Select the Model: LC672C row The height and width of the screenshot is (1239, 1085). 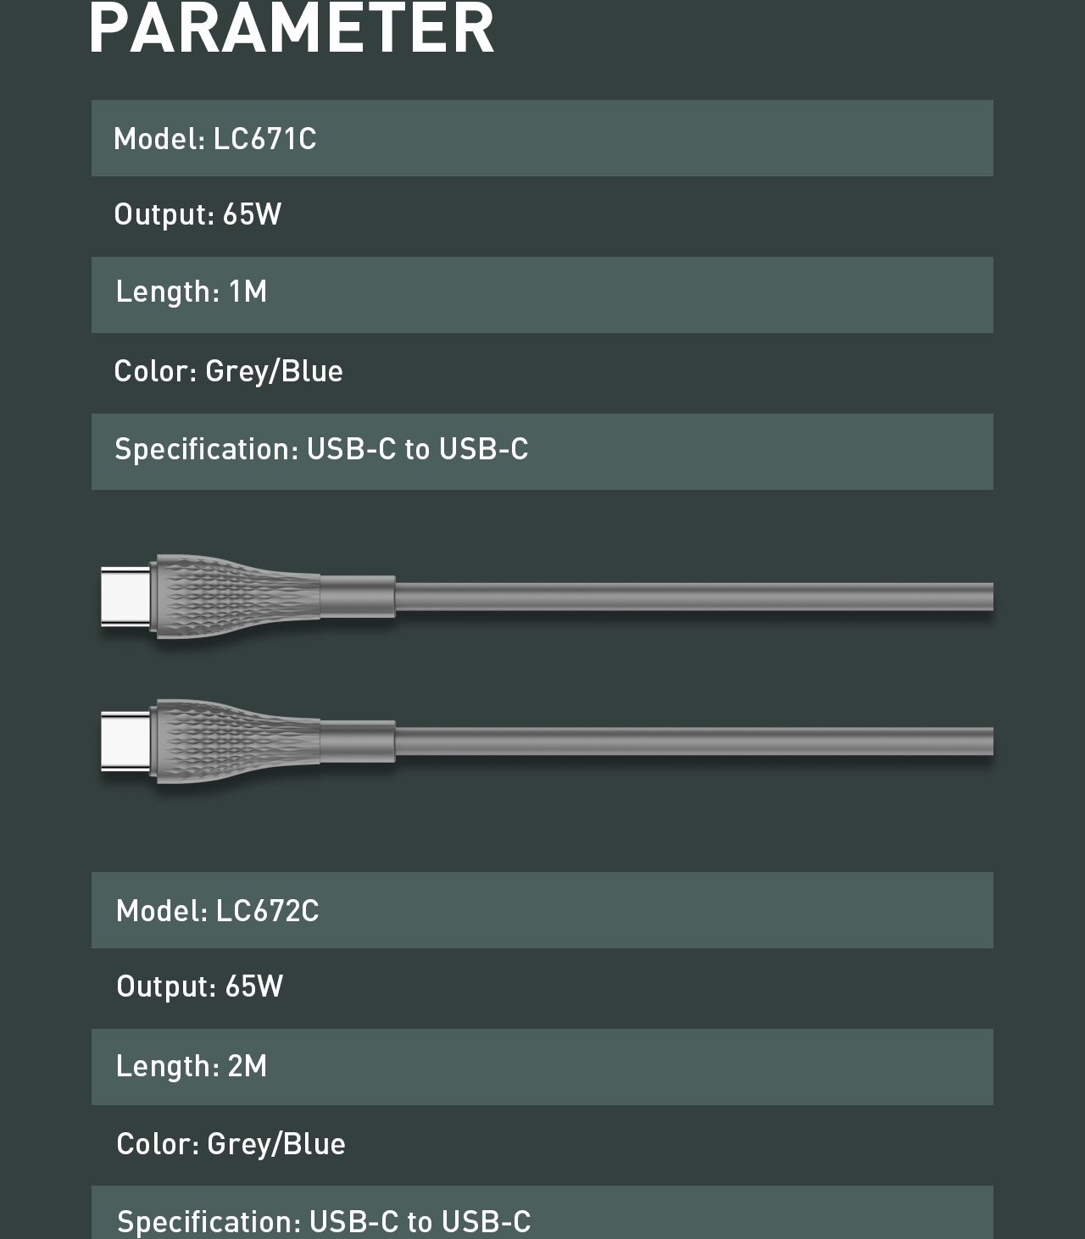click(542, 910)
